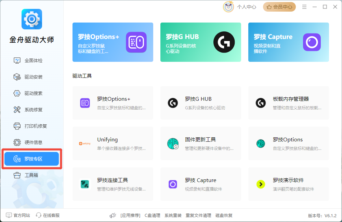Viewport: 342px width, 222px height.
Task: Select the 罗技G HUB tool title
Action: 198,99
